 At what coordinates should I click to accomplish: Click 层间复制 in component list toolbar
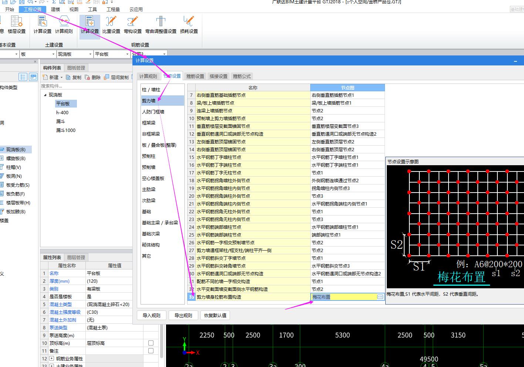click(x=116, y=77)
